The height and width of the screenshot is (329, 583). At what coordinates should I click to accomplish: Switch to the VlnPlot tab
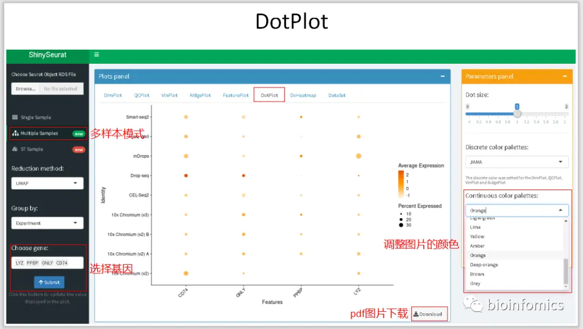pyautogui.click(x=169, y=95)
